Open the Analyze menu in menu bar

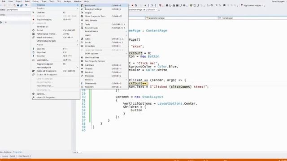[x=67, y=1]
